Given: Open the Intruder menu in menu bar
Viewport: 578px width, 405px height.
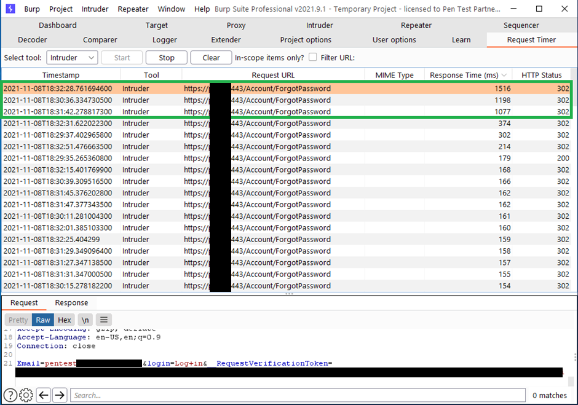Looking at the screenshot, I should [95, 9].
